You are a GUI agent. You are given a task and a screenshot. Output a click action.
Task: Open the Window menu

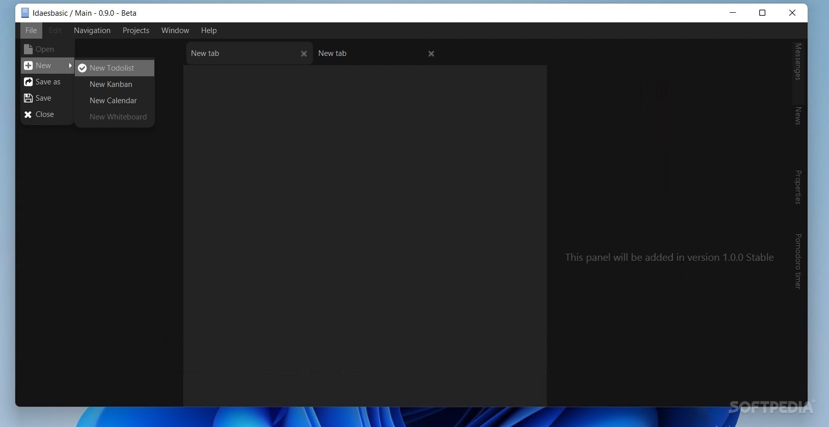point(175,30)
